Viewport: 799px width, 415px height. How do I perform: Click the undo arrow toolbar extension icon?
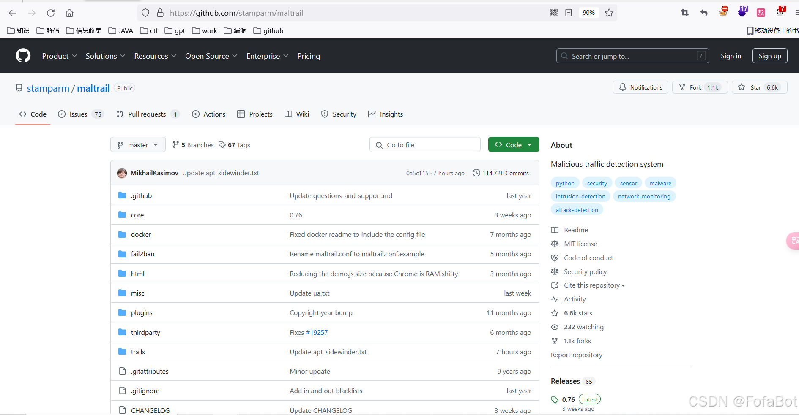704,13
